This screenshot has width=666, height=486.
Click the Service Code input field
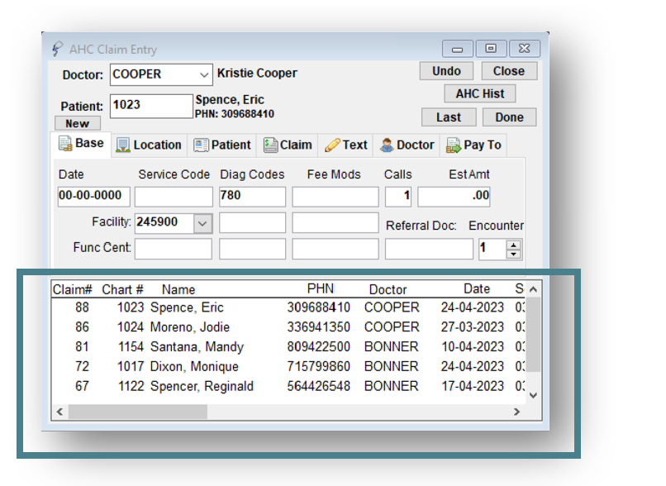click(174, 197)
